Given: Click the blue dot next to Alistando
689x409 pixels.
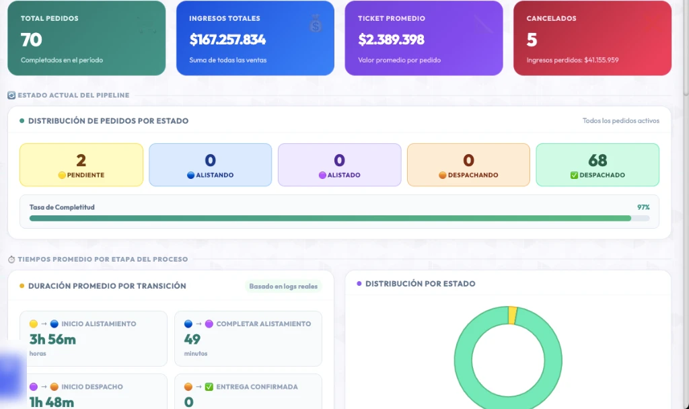Looking at the screenshot, I should pos(190,175).
